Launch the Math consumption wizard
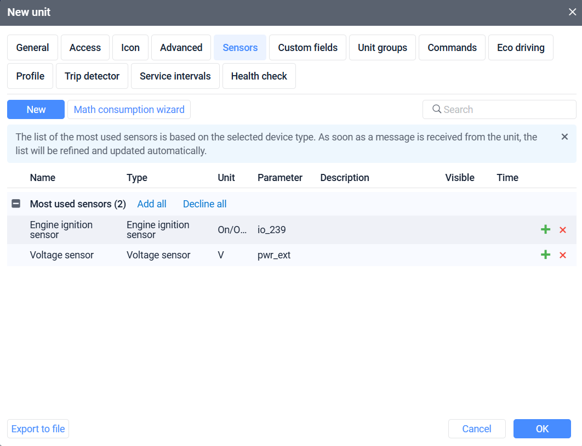Screen dimensions: 582x446 click(x=129, y=110)
